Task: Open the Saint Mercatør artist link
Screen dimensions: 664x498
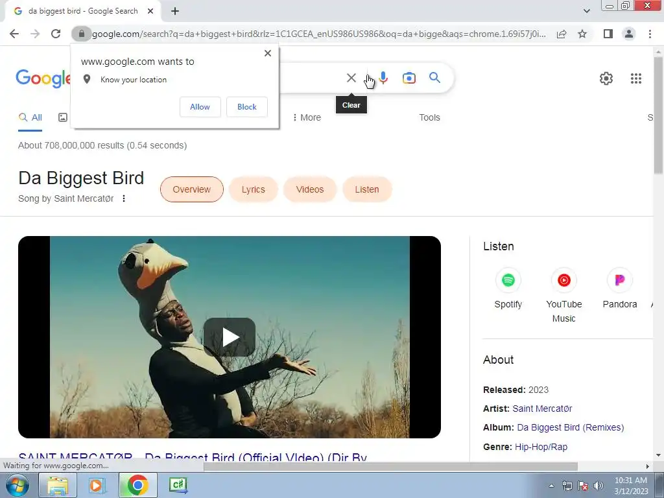Action: click(x=542, y=409)
